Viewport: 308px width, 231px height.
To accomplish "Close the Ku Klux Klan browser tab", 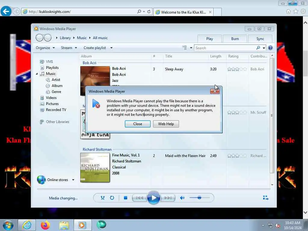I will click(x=210, y=12).
